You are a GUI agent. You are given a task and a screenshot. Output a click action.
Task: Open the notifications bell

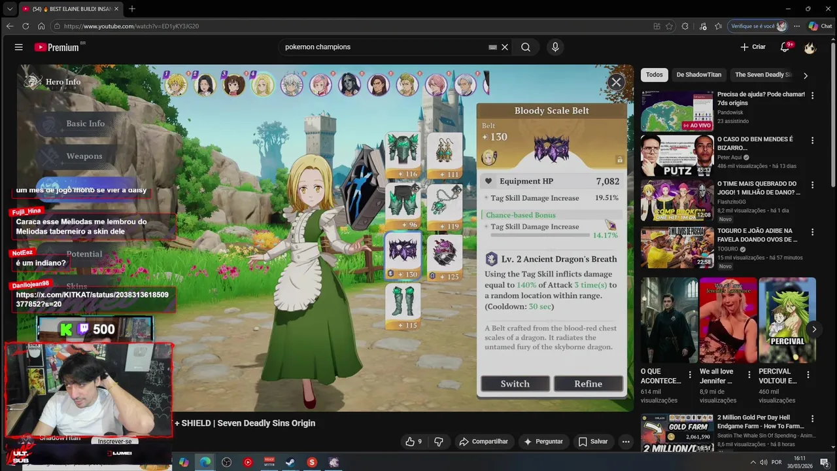pyautogui.click(x=785, y=47)
